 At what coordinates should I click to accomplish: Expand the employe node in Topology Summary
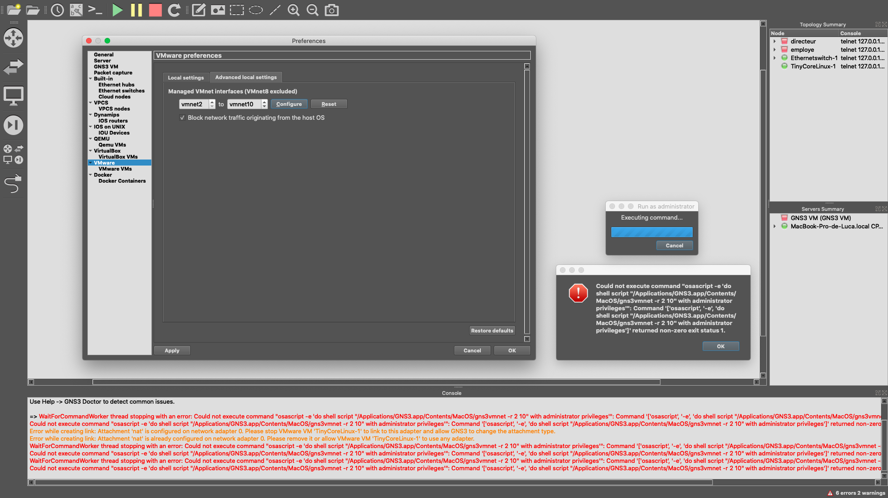775,50
